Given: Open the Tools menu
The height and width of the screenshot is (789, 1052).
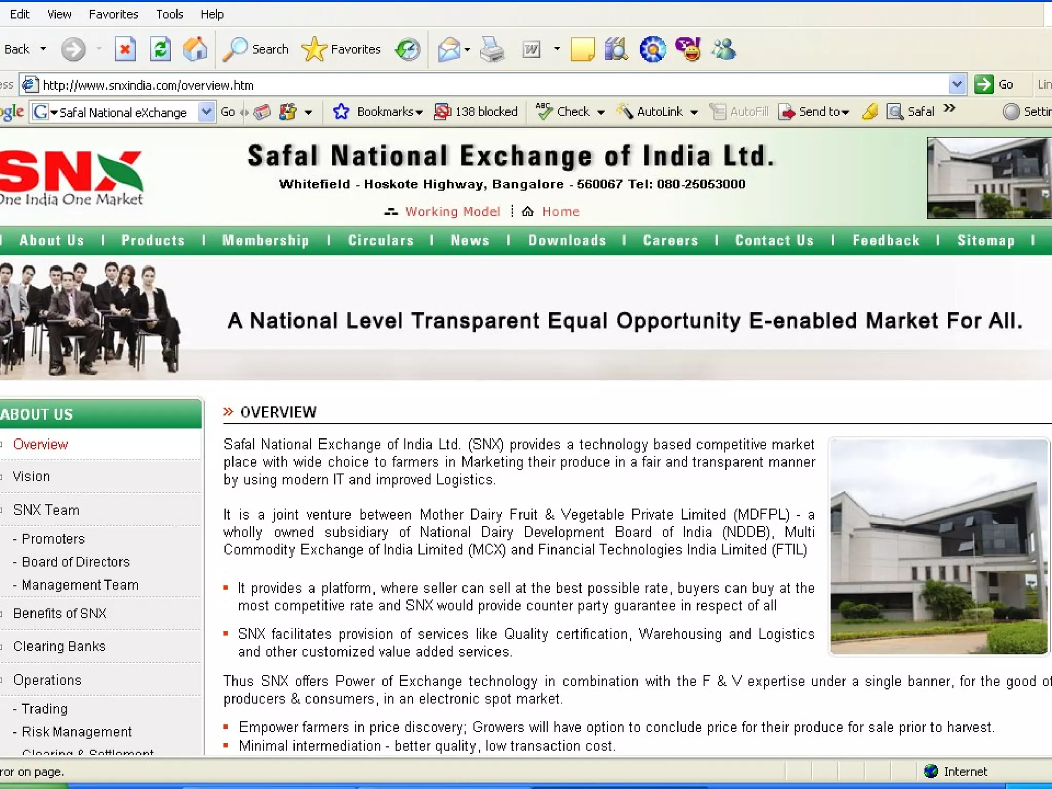Looking at the screenshot, I should pyautogui.click(x=170, y=14).
